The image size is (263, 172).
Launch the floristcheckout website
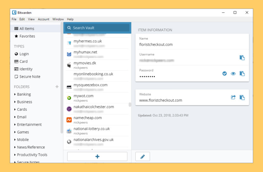pos(233,97)
